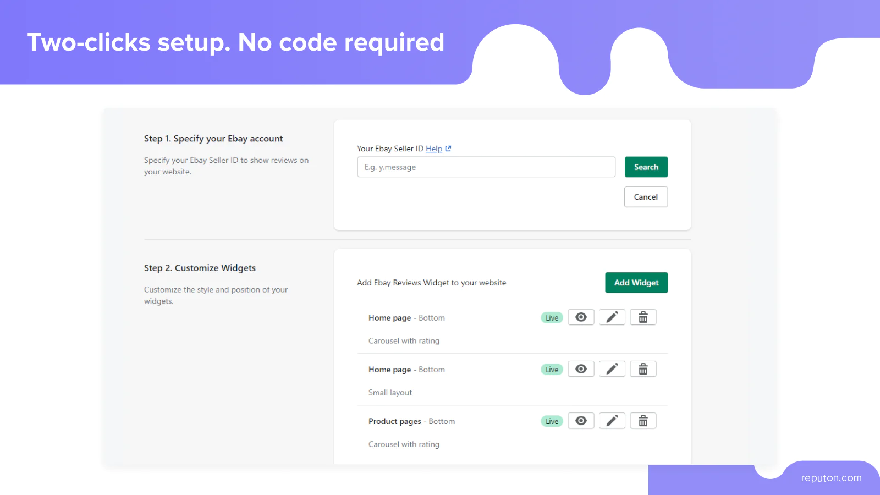Click the reputon.com link in the corner
880x495 pixels.
(x=831, y=478)
